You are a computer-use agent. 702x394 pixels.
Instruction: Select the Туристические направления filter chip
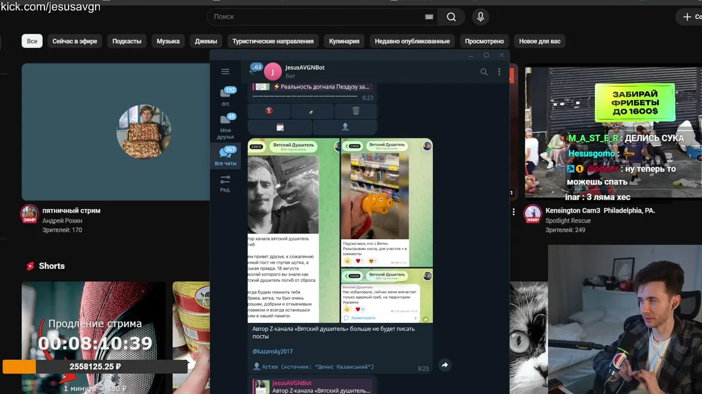(273, 41)
